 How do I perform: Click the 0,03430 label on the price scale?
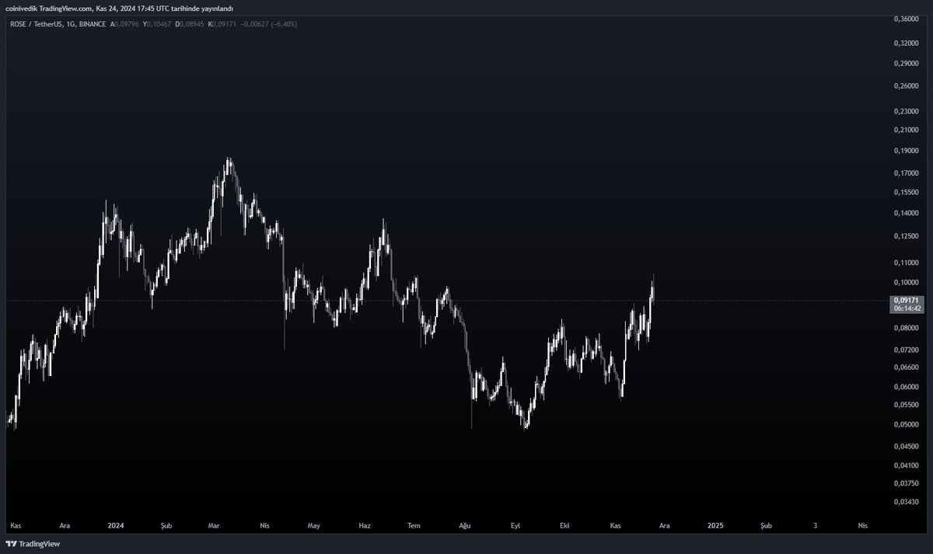907,501
